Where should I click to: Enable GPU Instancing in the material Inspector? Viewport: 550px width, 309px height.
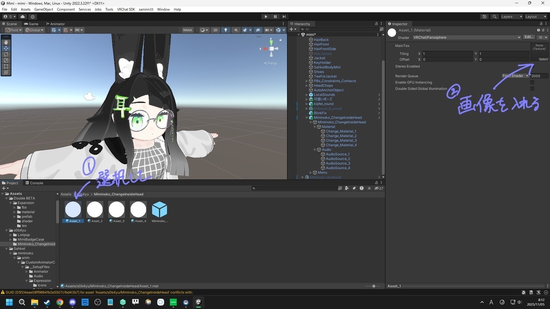[532, 83]
